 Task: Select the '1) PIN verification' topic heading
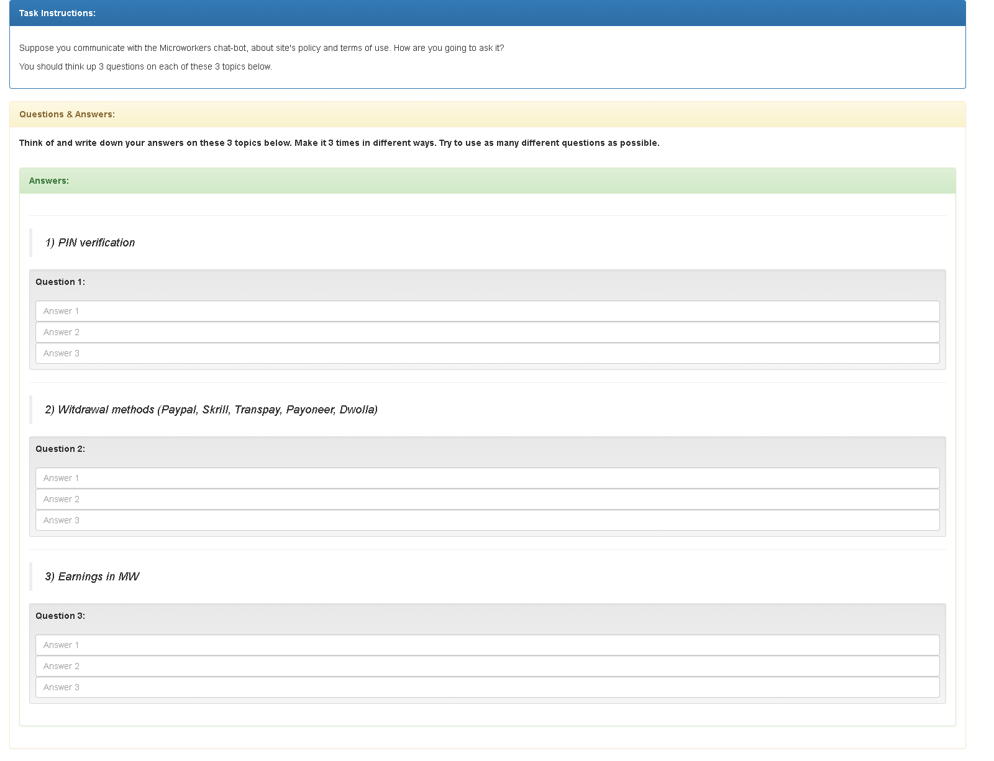click(90, 243)
